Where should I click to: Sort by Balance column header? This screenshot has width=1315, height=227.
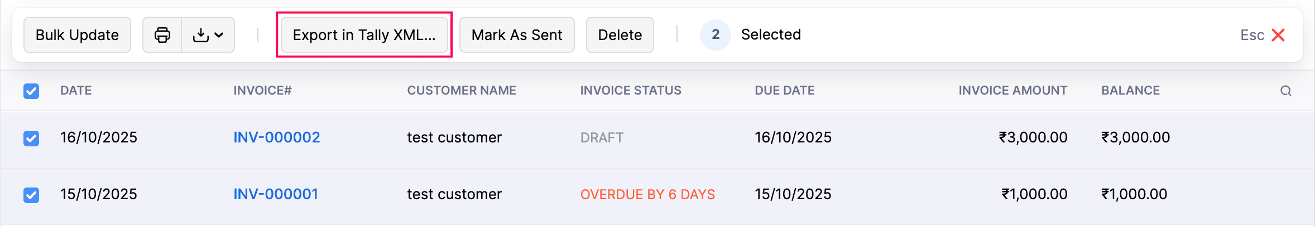pyautogui.click(x=1130, y=91)
